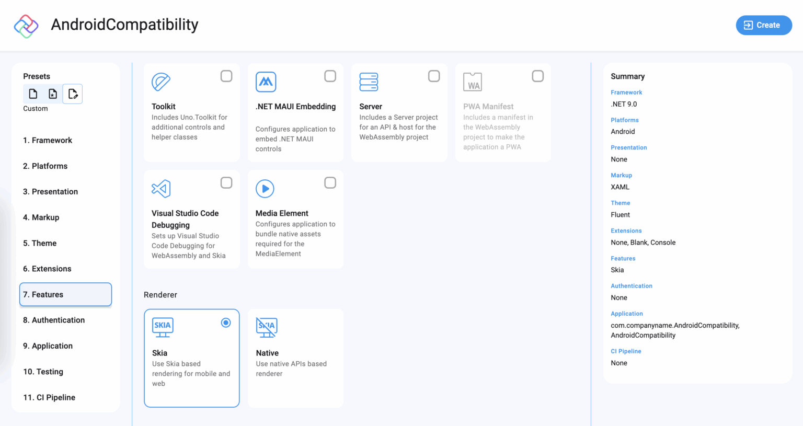Select the starred page preset icon
The width and height of the screenshot is (803, 426).
[53, 94]
